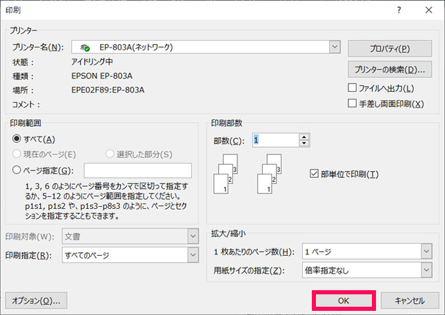Click the キャンセル button

pos(403,300)
